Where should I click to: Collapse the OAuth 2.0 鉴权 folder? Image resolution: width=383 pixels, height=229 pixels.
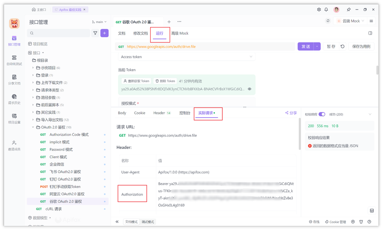coord(34,127)
